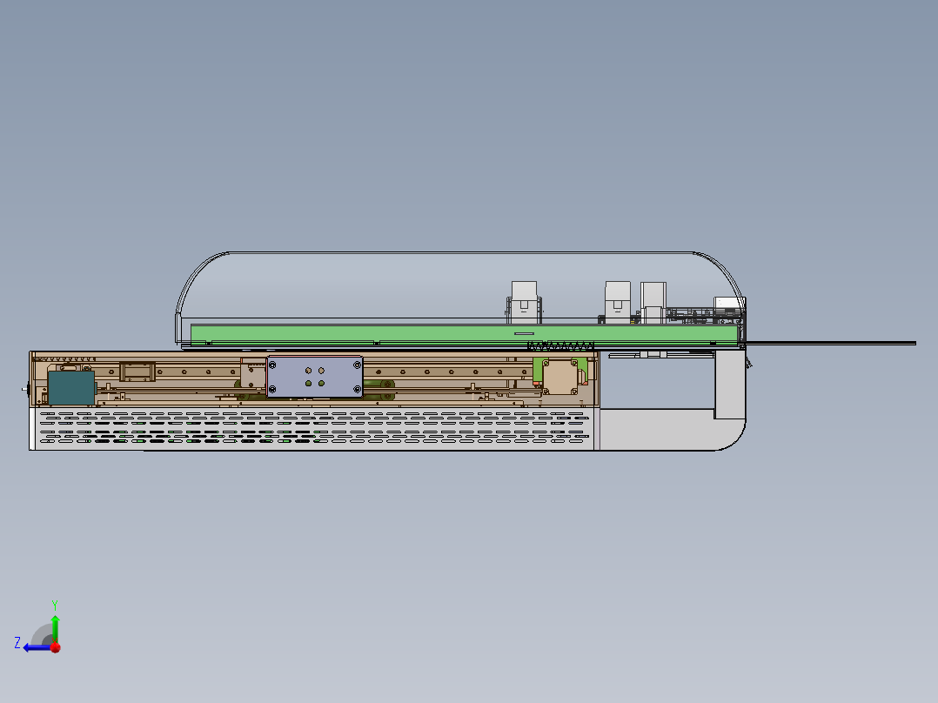Click the red origin ball of the orientation triad
Image resolution: width=938 pixels, height=703 pixels.
[56, 647]
